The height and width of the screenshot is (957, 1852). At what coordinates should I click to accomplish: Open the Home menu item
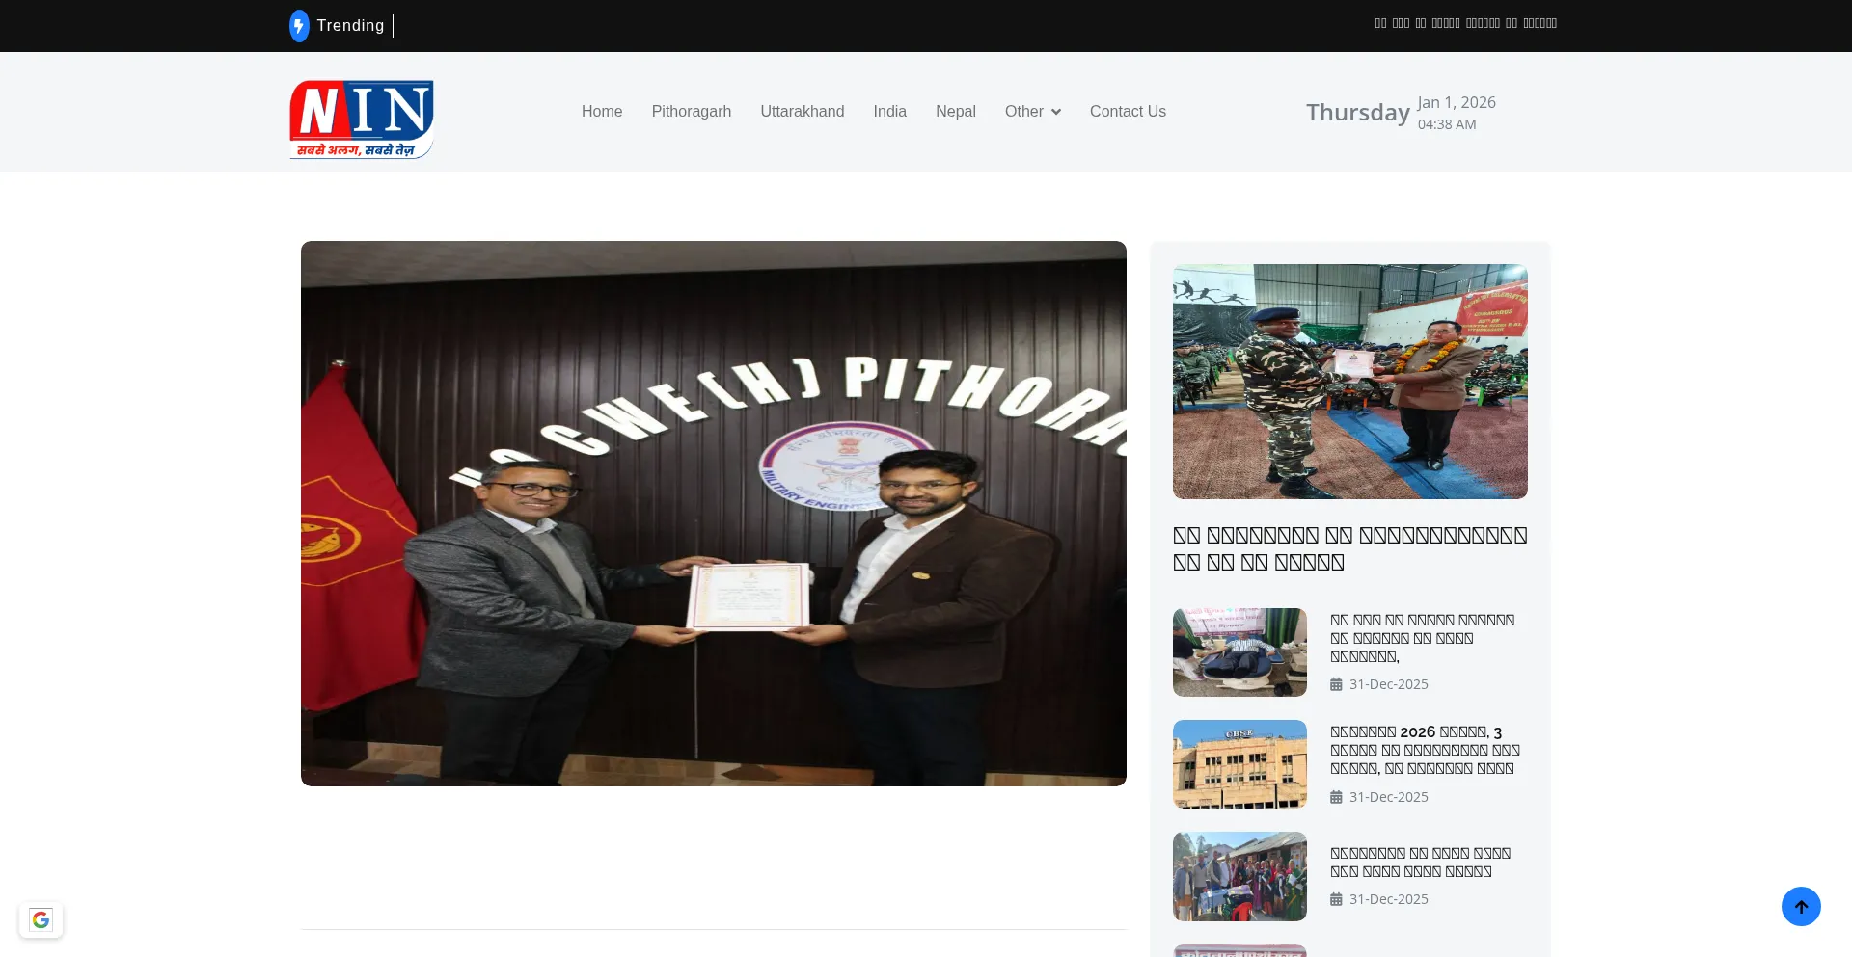pos(602,111)
